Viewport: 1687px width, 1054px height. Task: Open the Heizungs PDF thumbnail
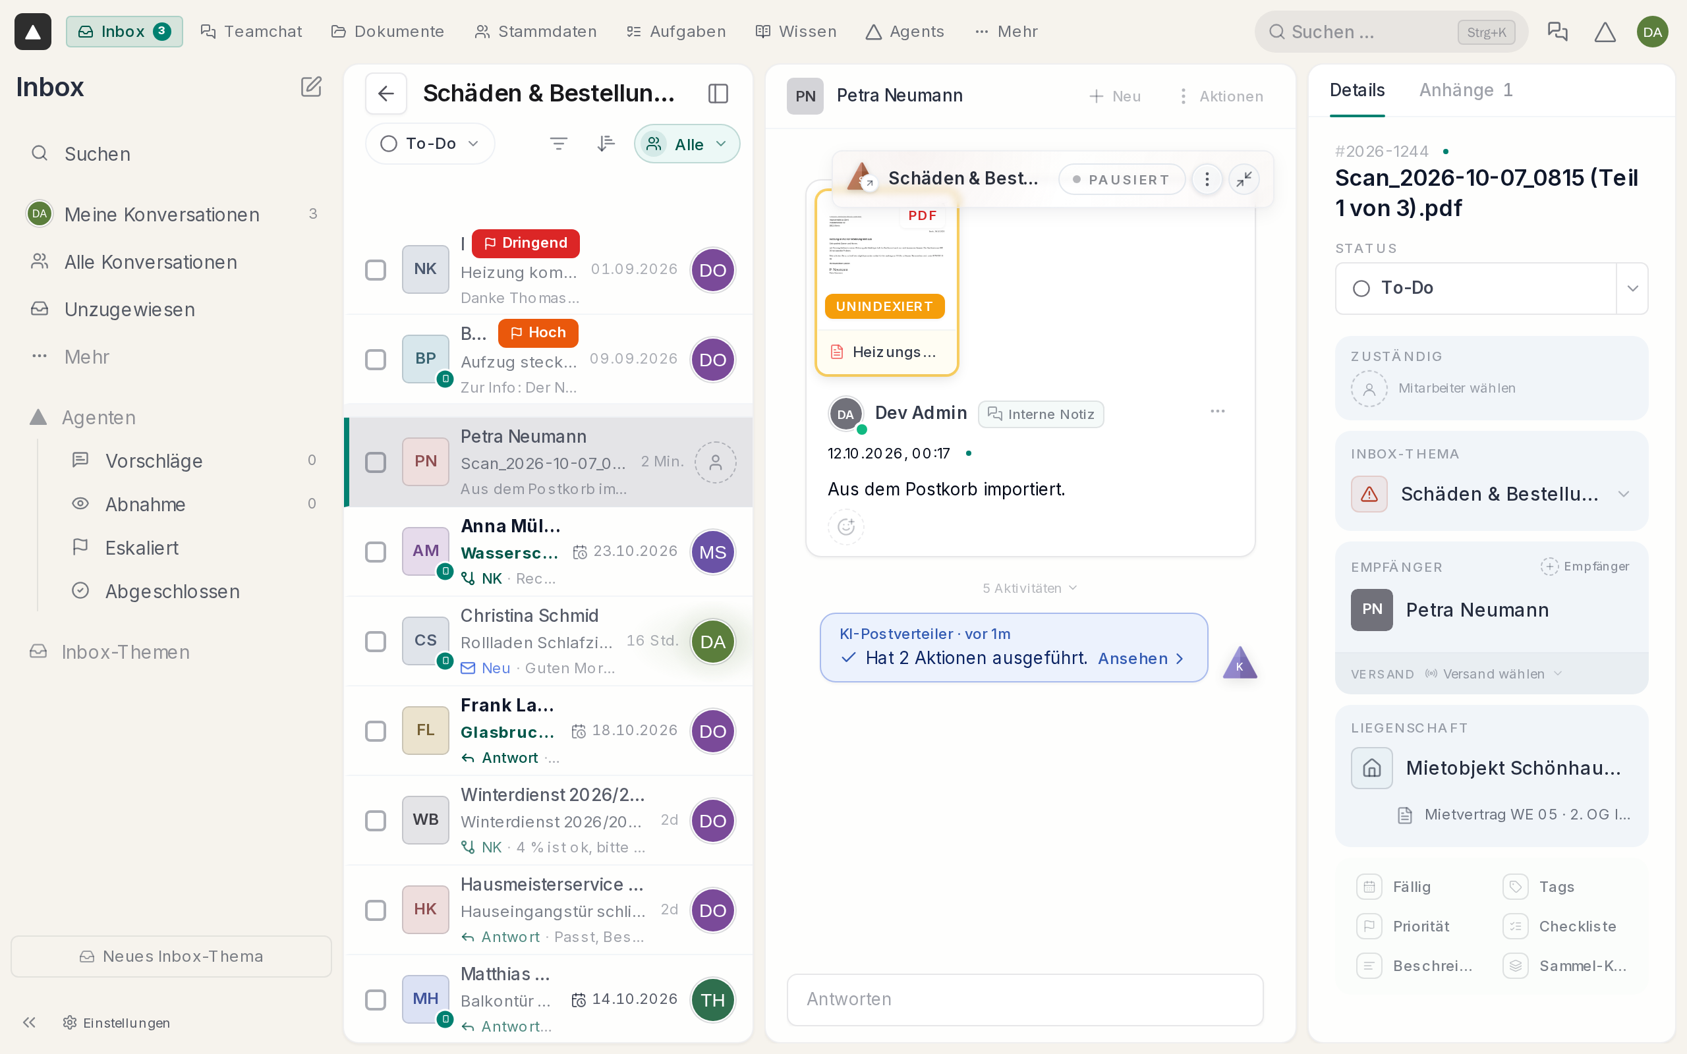click(x=887, y=283)
